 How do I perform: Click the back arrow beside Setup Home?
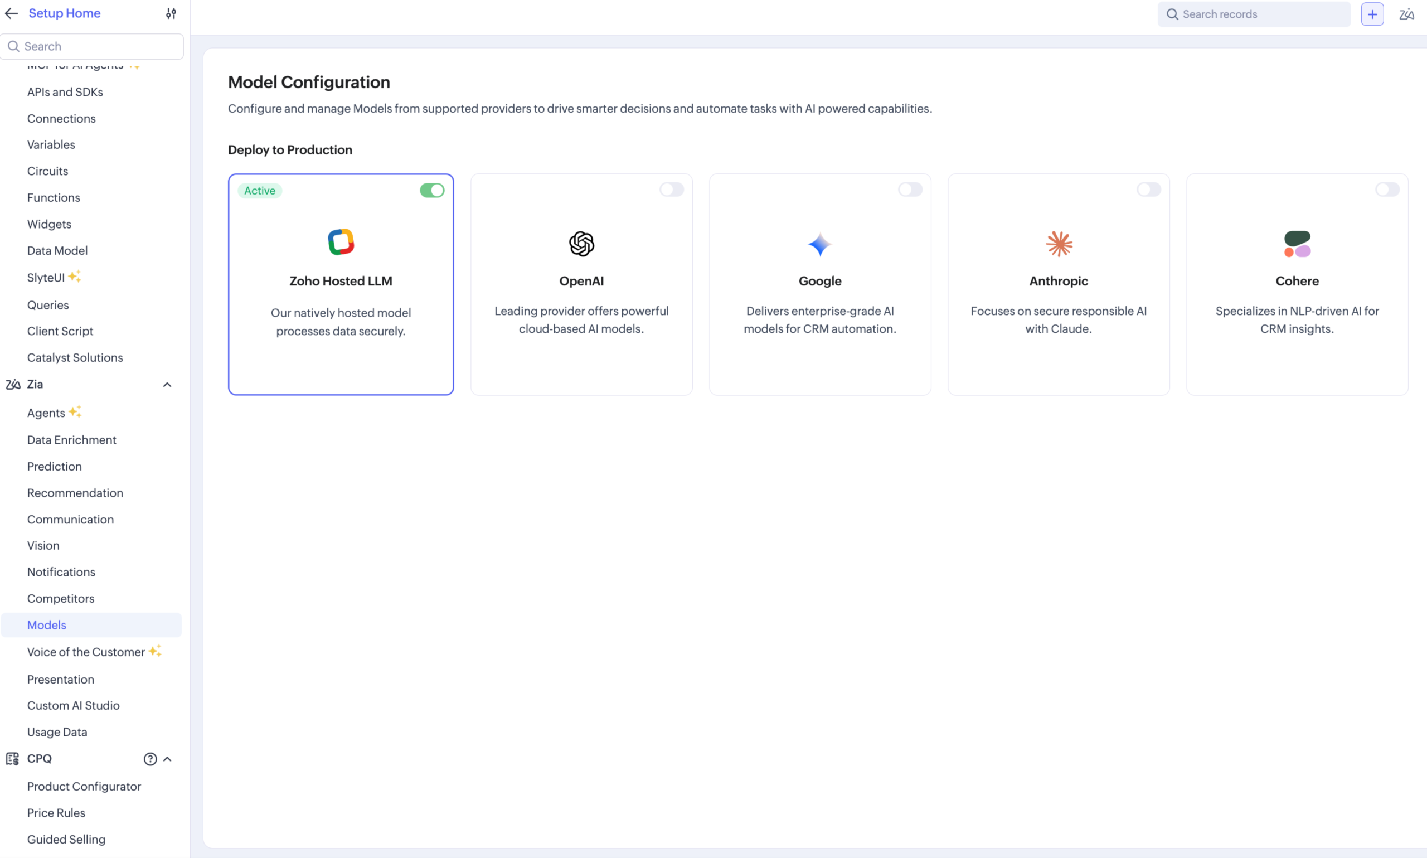[x=12, y=13]
